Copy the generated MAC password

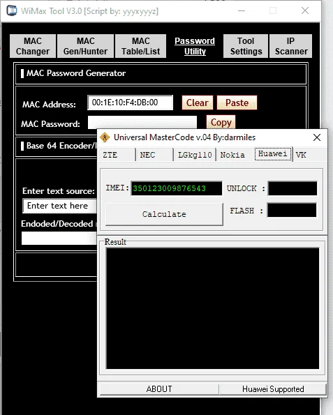tap(221, 122)
